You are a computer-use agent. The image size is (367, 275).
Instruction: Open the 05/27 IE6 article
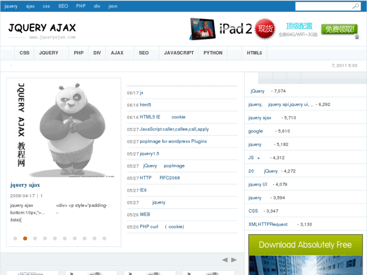click(x=143, y=190)
